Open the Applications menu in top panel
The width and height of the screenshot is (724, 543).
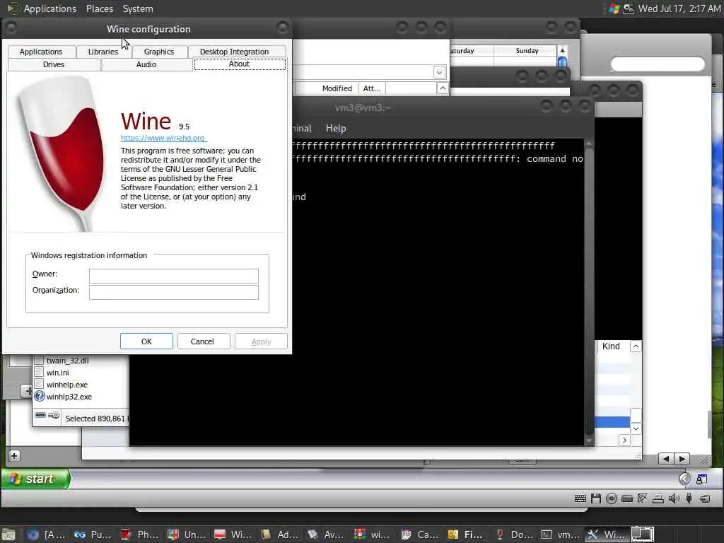pos(50,8)
